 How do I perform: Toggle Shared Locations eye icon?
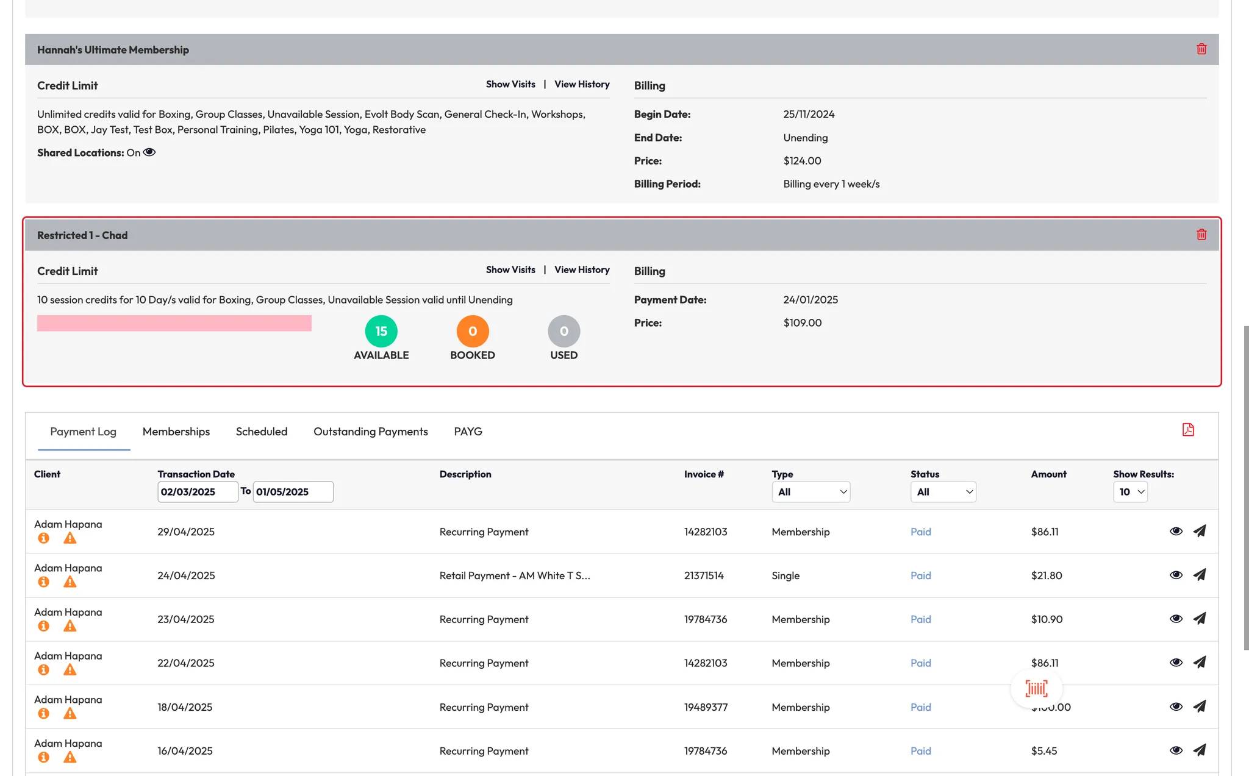[149, 152]
